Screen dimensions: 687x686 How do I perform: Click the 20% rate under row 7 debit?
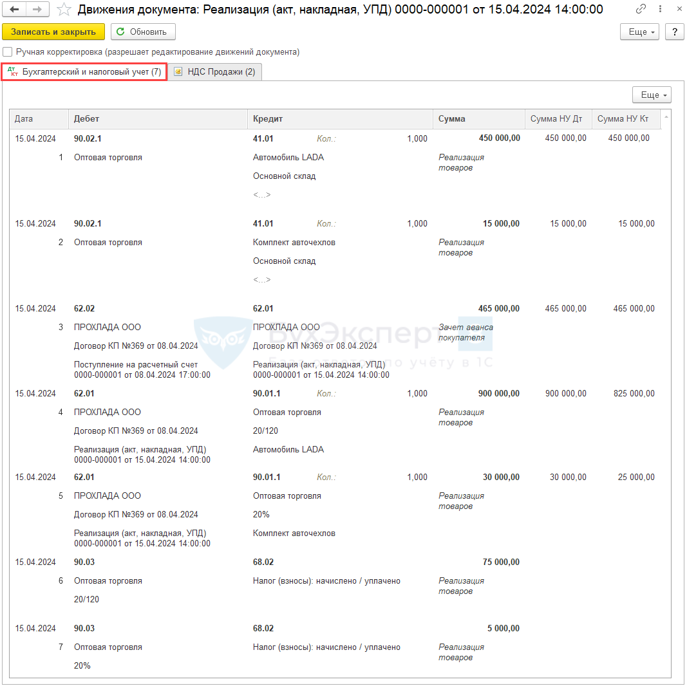[x=82, y=666]
